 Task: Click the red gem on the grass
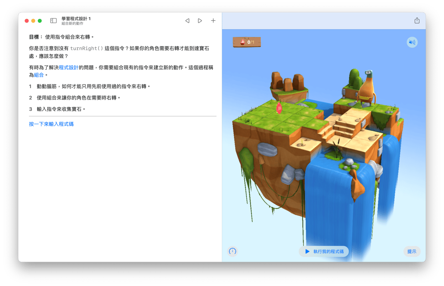279,108
